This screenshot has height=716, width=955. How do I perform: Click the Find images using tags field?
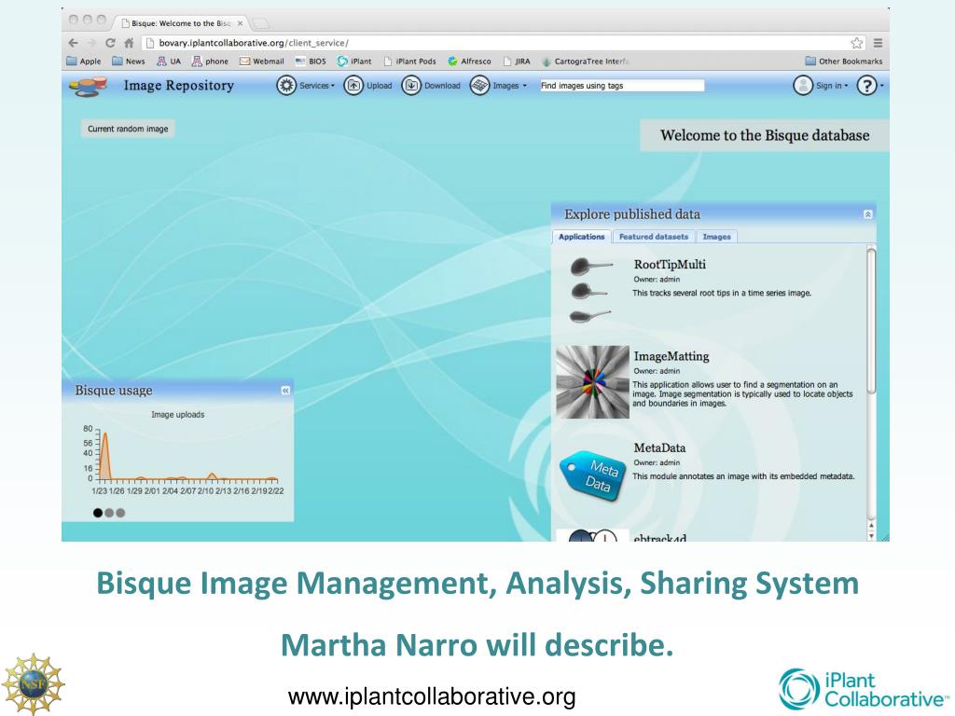(622, 85)
